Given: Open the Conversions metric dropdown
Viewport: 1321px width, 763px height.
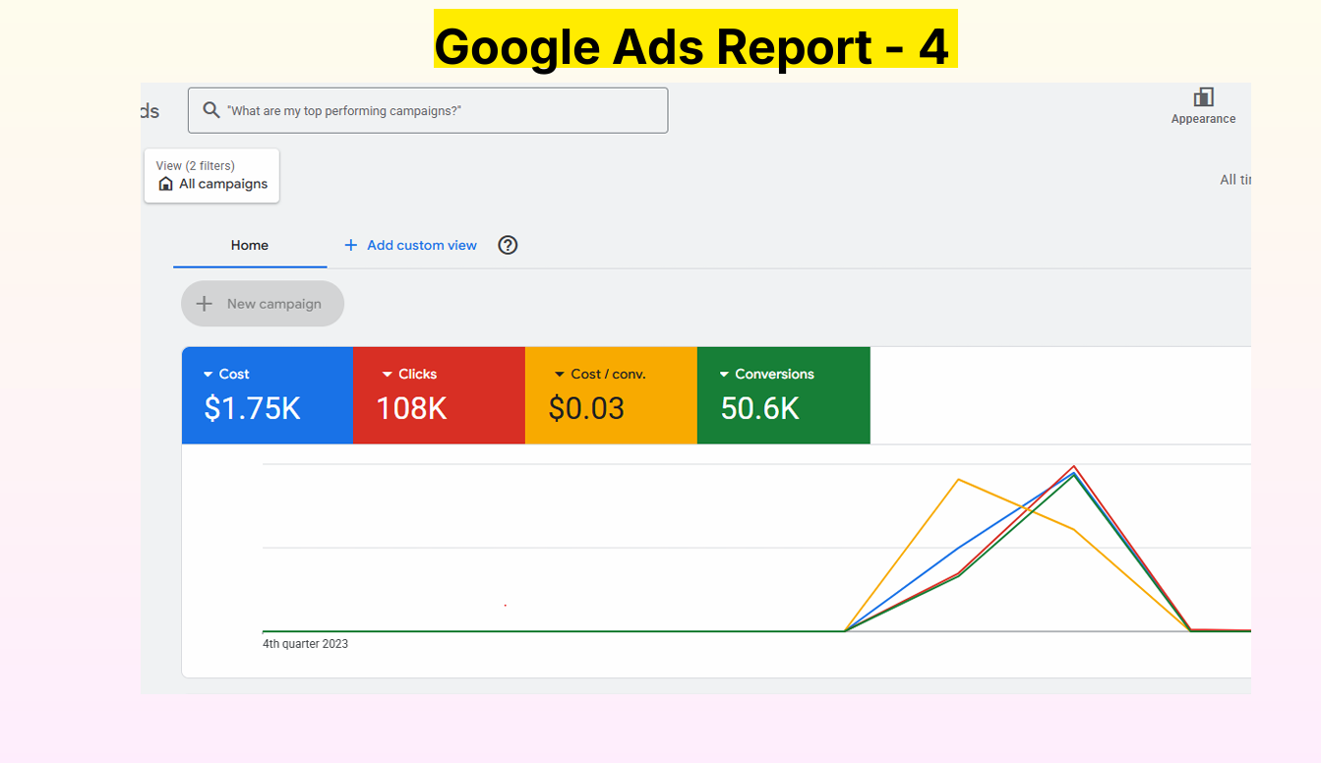Looking at the screenshot, I should [x=724, y=375].
